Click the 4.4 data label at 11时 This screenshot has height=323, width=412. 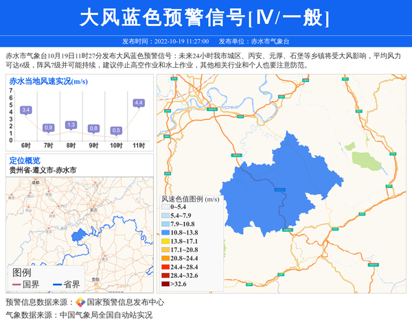[x=139, y=103]
